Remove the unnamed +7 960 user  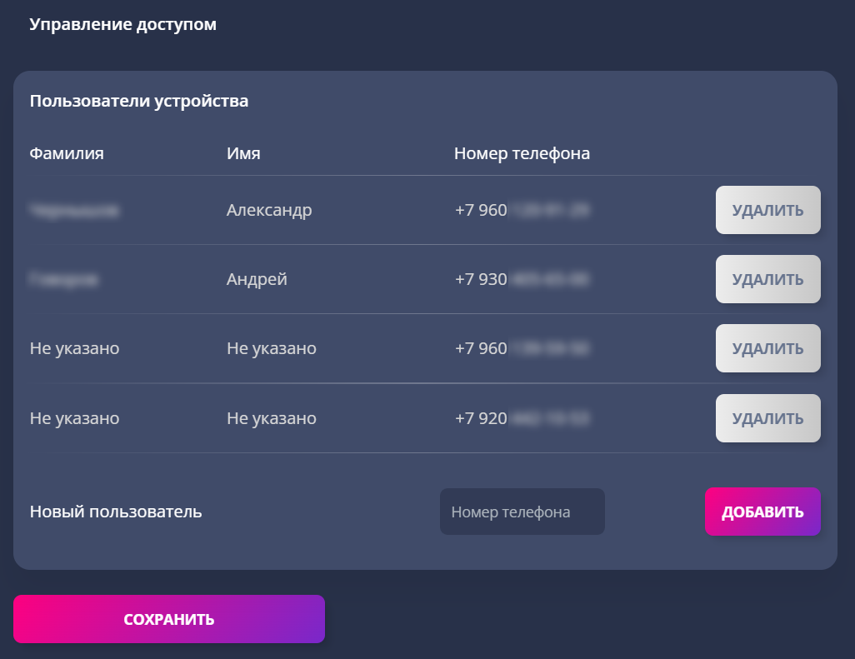(767, 348)
